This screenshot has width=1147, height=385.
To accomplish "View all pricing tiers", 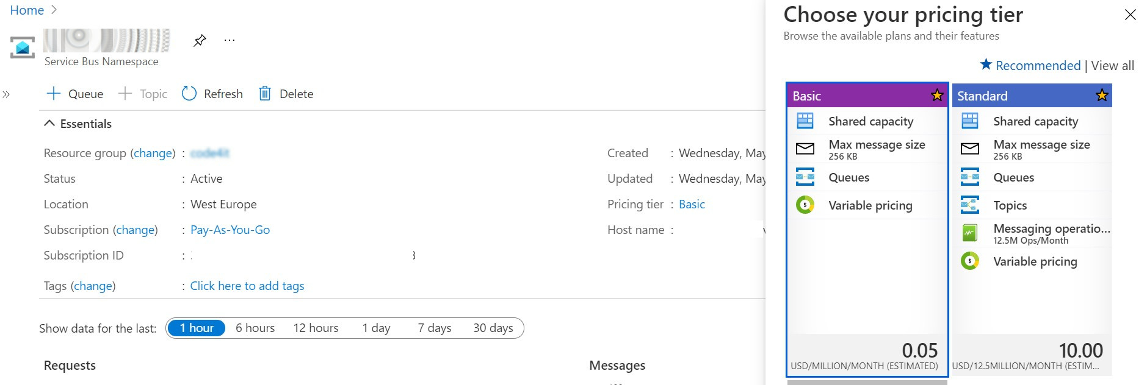I will [1112, 66].
